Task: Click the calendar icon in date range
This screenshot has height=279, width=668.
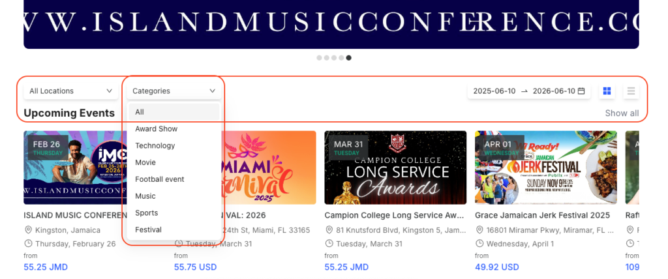Action: [581, 91]
